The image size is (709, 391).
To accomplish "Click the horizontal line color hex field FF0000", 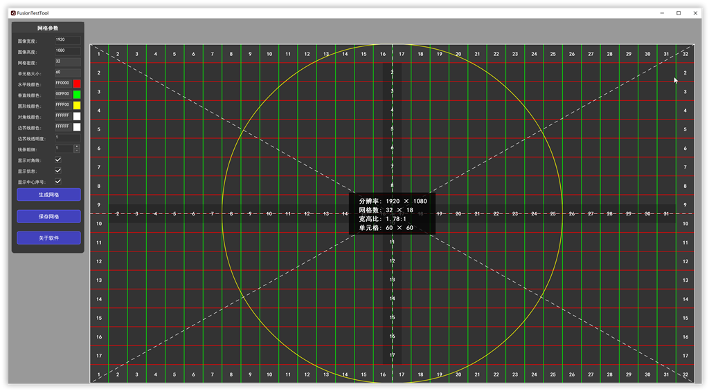I will 63,84.
